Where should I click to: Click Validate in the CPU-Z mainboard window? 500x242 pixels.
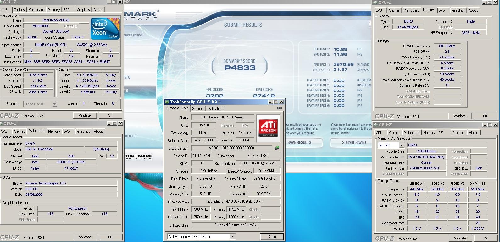[x=85, y=237]
